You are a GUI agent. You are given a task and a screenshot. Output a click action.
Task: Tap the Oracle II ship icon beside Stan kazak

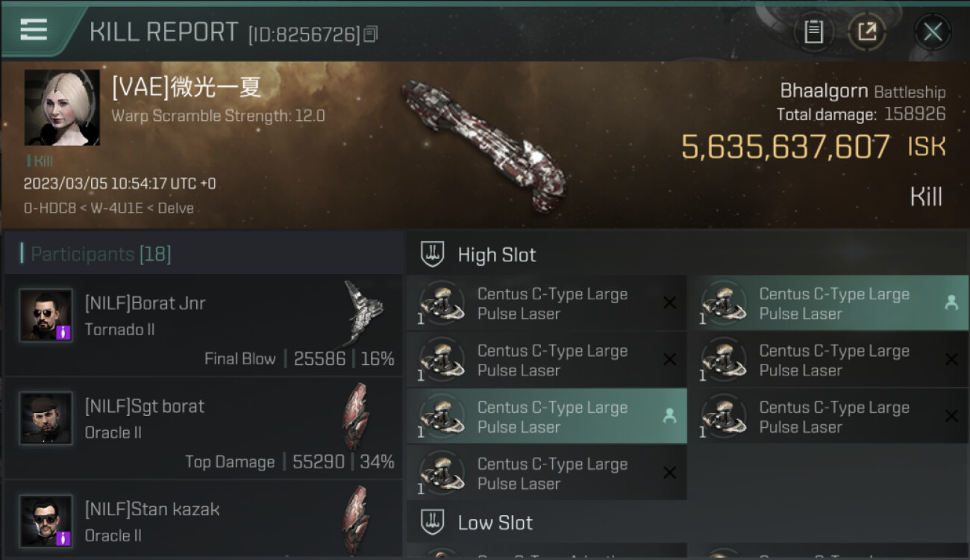tap(355, 518)
